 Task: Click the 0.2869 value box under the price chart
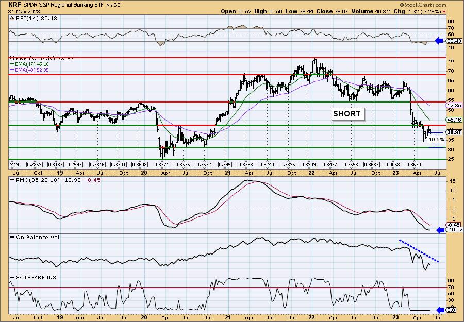point(34,164)
